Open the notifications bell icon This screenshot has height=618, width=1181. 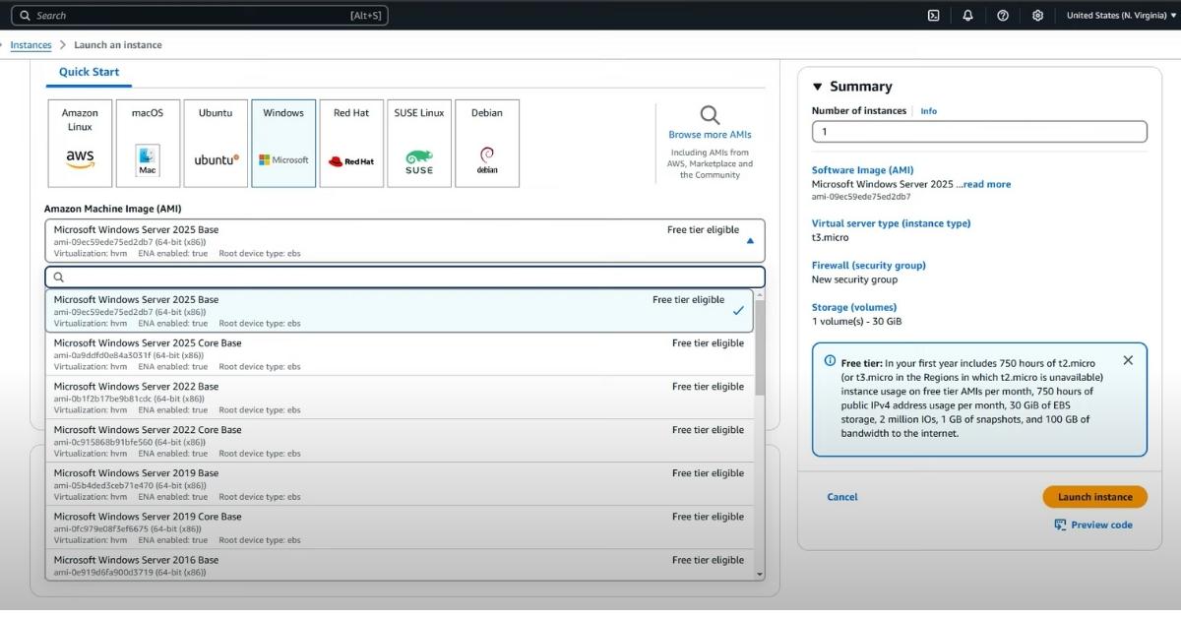(x=967, y=15)
